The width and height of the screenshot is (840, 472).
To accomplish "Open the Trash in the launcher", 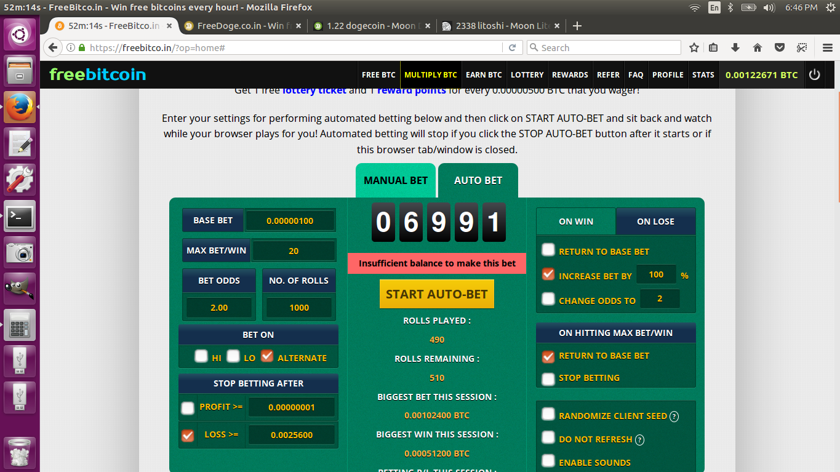I will [20, 453].
